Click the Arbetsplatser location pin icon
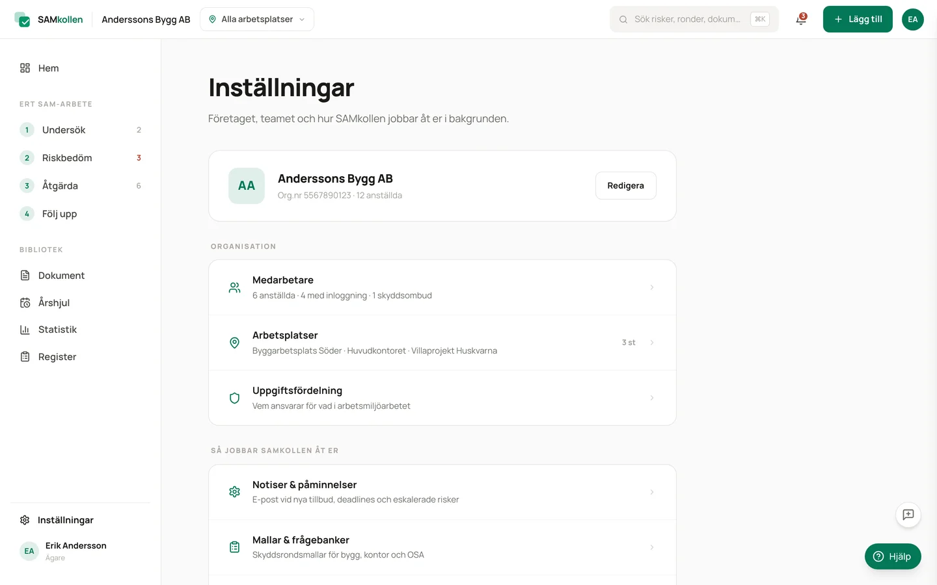The height and width of the screenshot is (585, 937). tap(235, 343)
